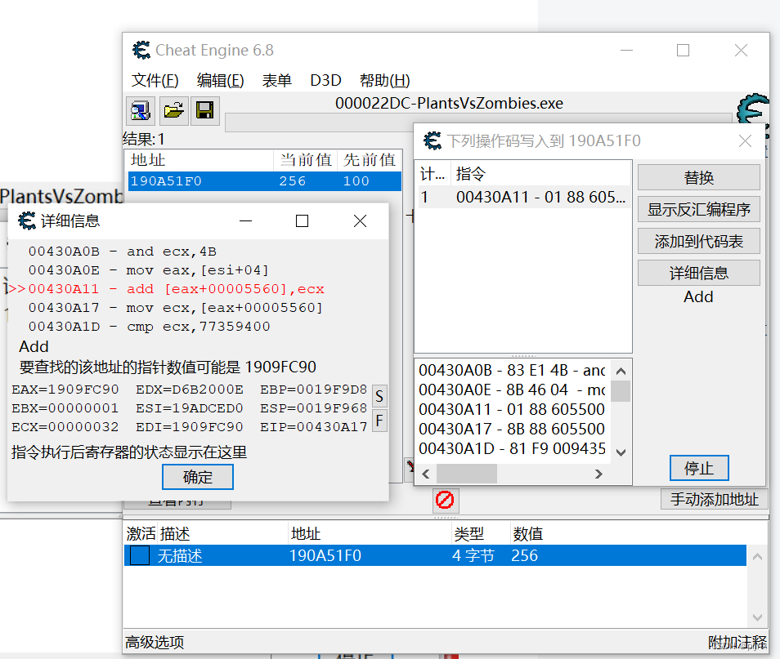Click the EIP=00430A17 register value
The height and width of the screenshot is (659, 780).
[314, 427]
